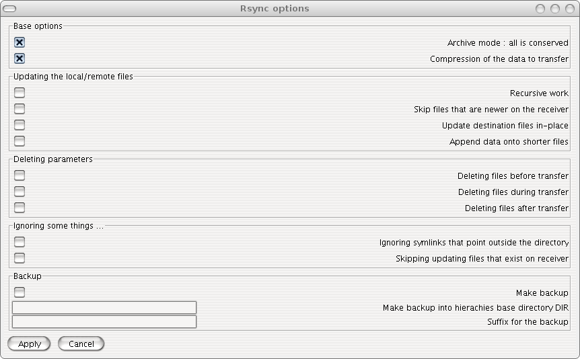Tick Deleting files during transfer
The image size is (580, 359).
(20, 192)
